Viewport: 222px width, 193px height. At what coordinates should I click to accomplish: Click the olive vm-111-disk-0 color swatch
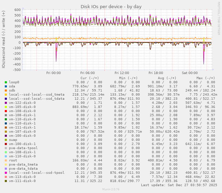(6, 181)
